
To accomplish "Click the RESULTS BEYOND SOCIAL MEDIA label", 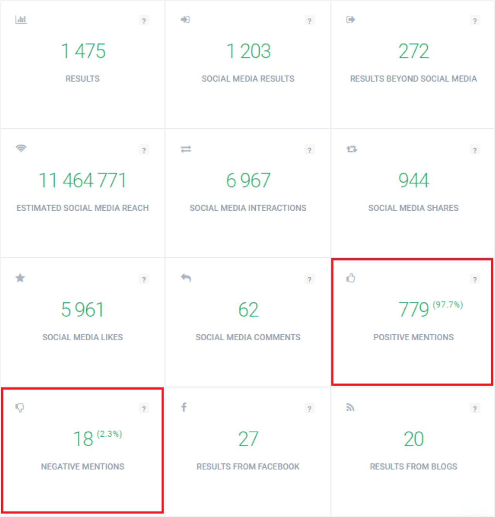I will tap(413, 78).
